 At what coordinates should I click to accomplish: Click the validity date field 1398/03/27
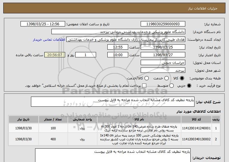[x=163, y=55]
